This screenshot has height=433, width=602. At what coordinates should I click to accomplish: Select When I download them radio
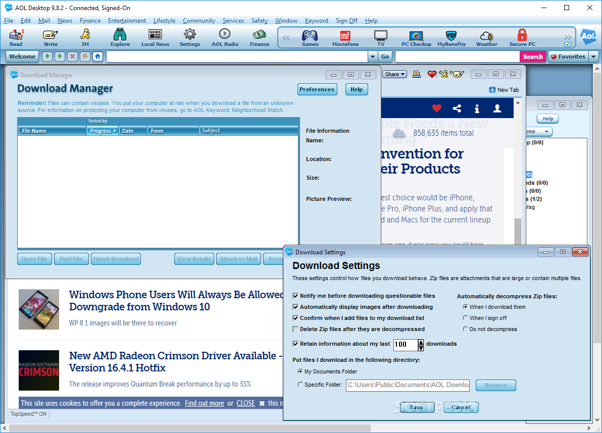point(465,307)
